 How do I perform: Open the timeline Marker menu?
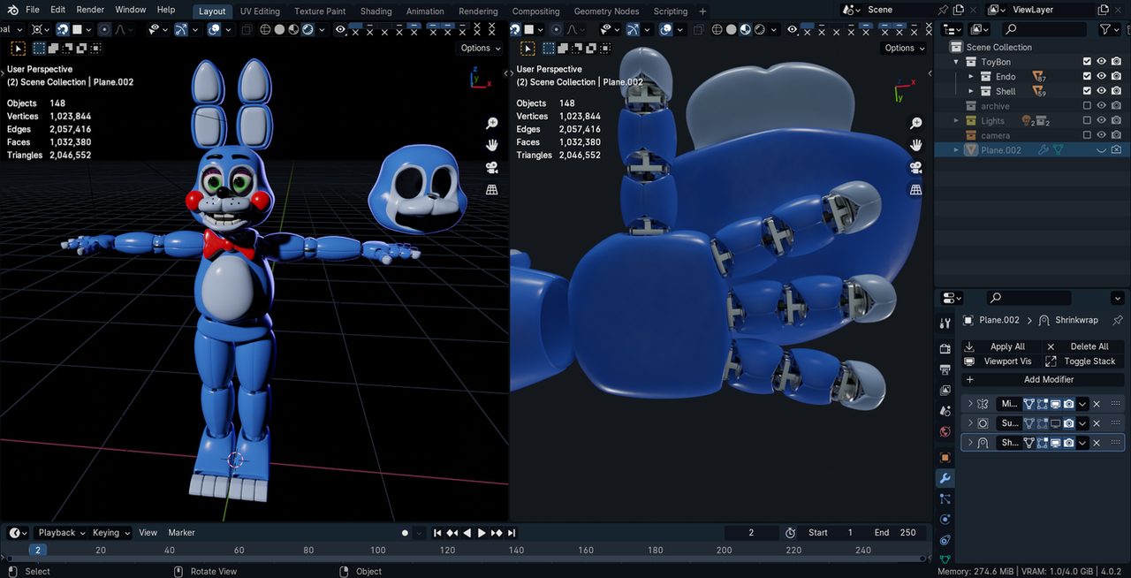click(x=182, y=533)
